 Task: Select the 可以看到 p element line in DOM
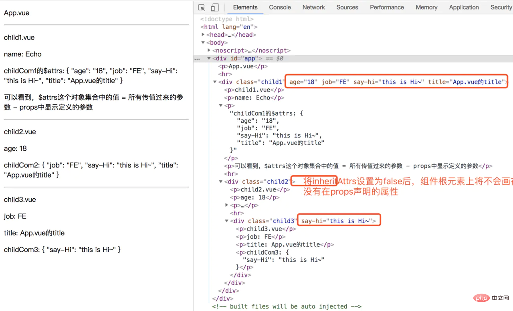click(x=358, y=166)
